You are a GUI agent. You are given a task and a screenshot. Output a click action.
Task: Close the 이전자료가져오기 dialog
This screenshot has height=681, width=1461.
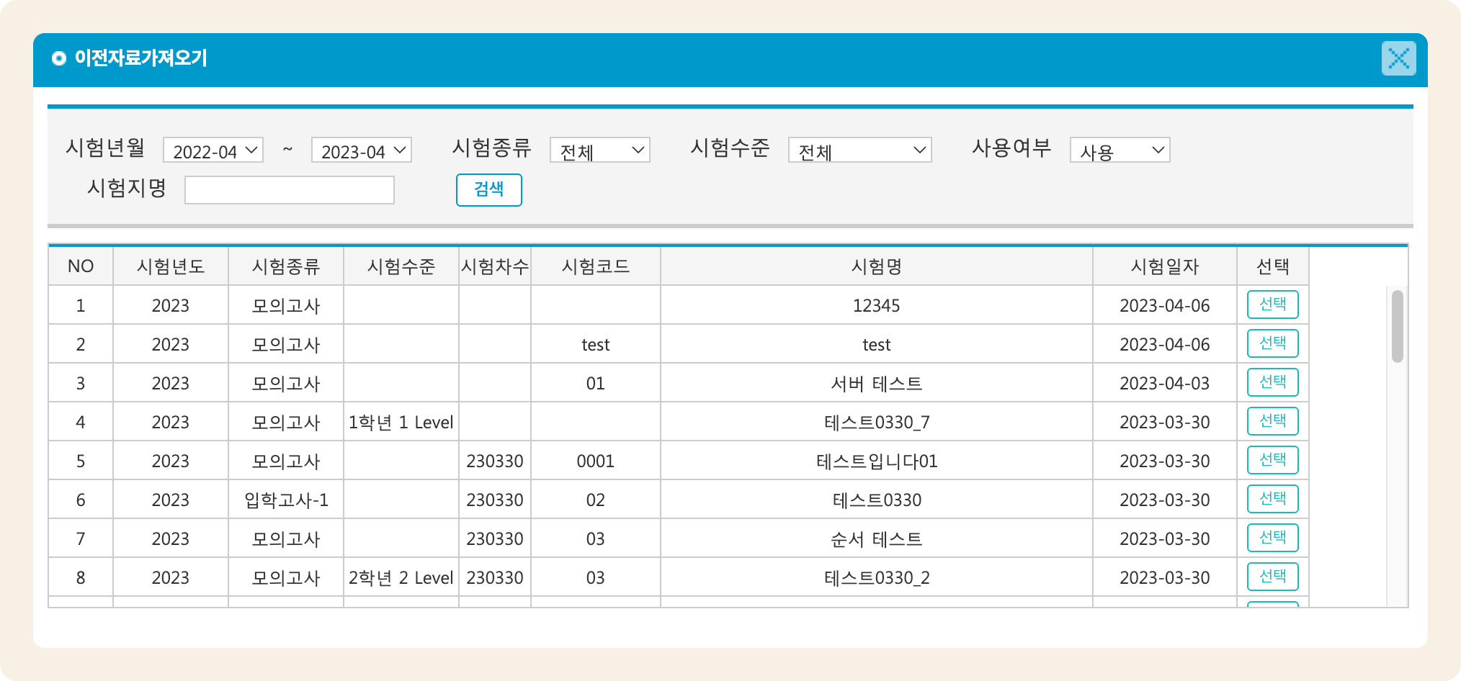(x=1398, y=58)
